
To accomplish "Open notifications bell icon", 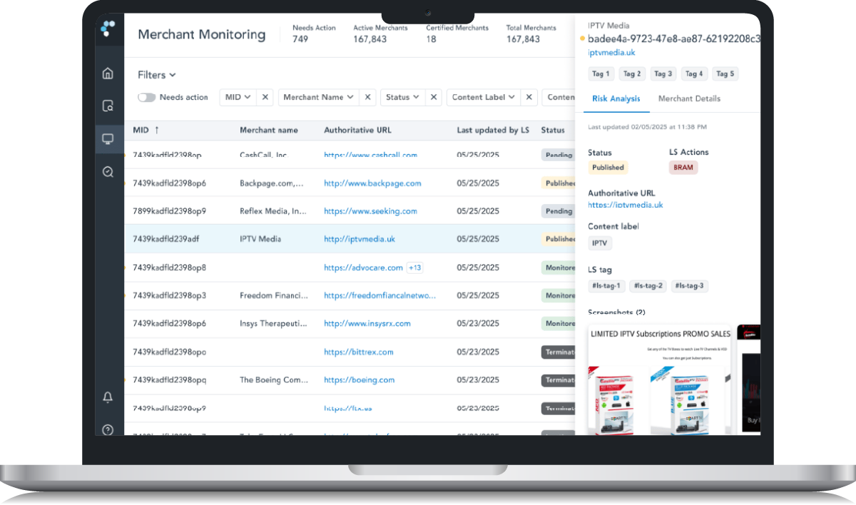I will [108, 397].
